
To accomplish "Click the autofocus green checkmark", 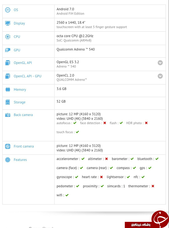I will pos(75,123).
